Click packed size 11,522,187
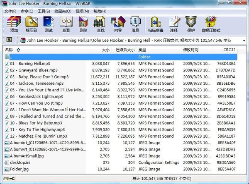This screenshot has width=249, height=184. point(125,77)
